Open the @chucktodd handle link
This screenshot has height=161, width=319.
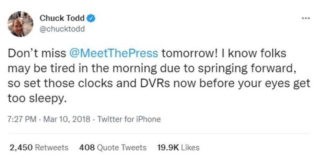[x=62, y=29]
